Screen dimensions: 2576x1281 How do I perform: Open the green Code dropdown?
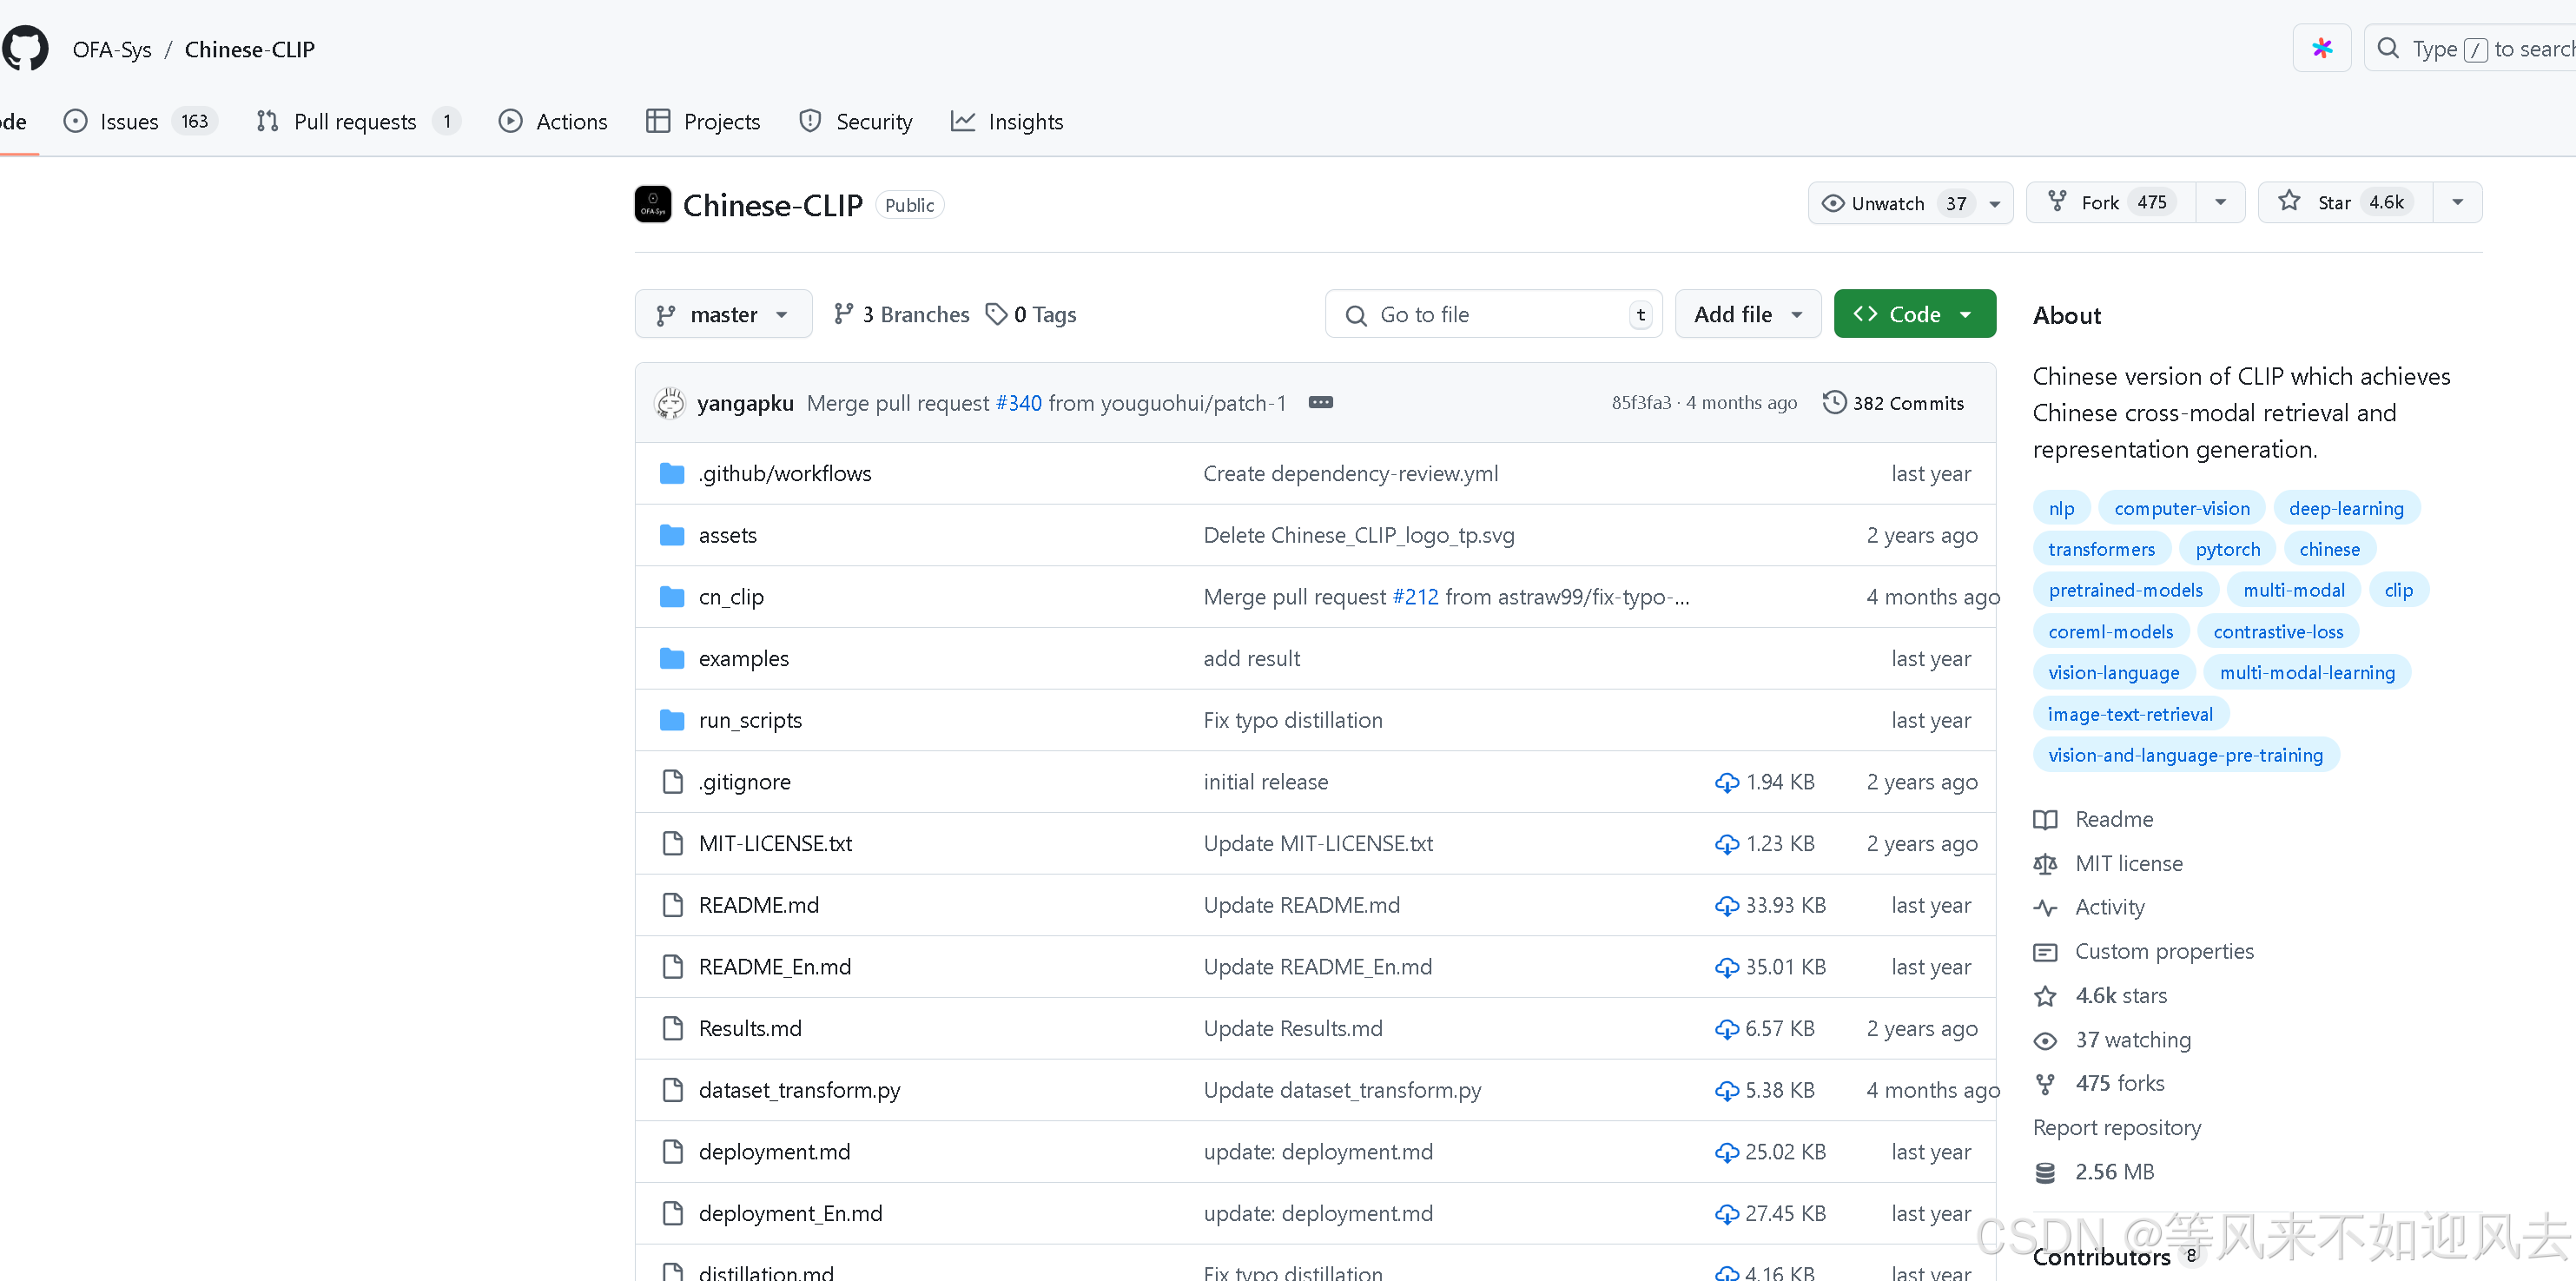[1914, 314]
